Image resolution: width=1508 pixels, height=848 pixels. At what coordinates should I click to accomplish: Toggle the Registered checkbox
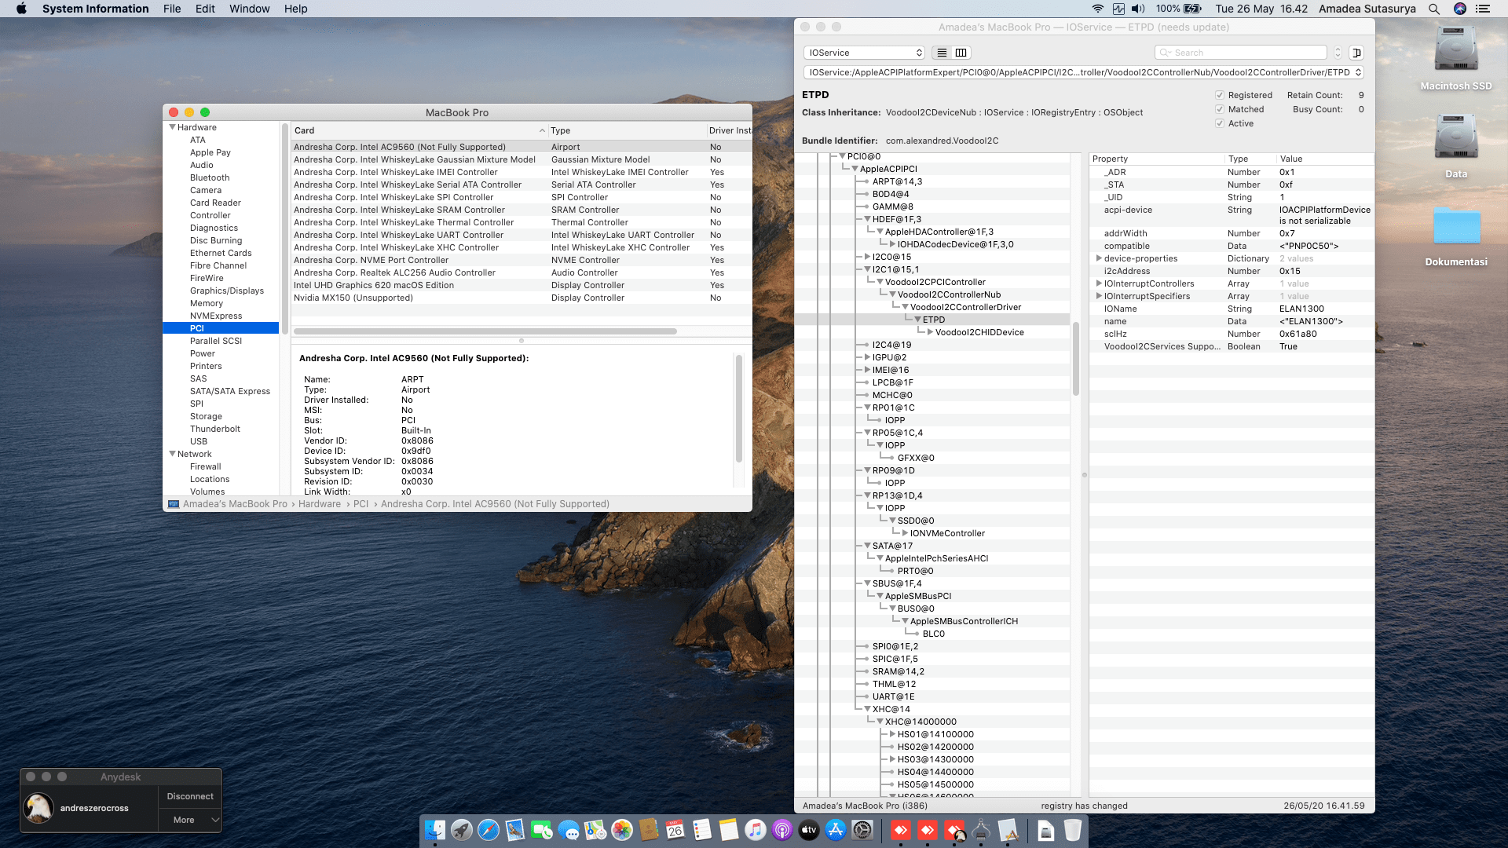pos(1220,95)
